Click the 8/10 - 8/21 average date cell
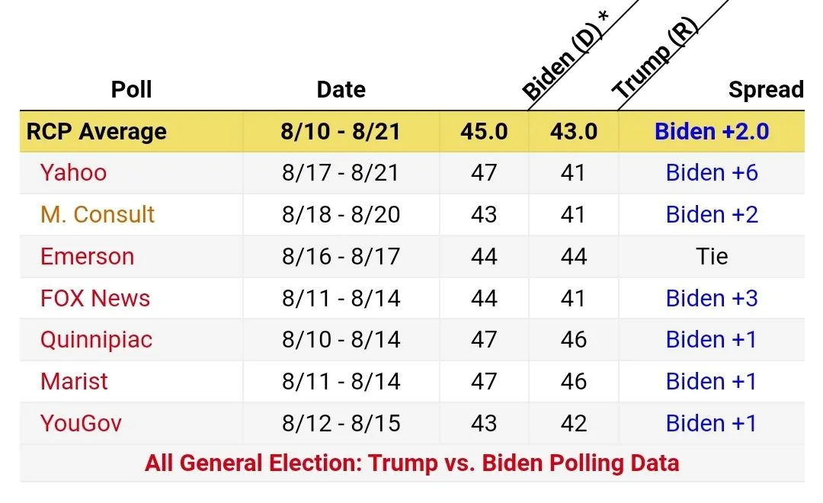Viewport: 823px width, 503px height. point(341,131)
